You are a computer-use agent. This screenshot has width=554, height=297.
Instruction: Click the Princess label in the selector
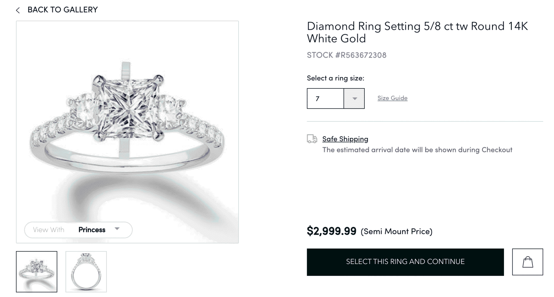pyautogui.click(x=92, y=230)
